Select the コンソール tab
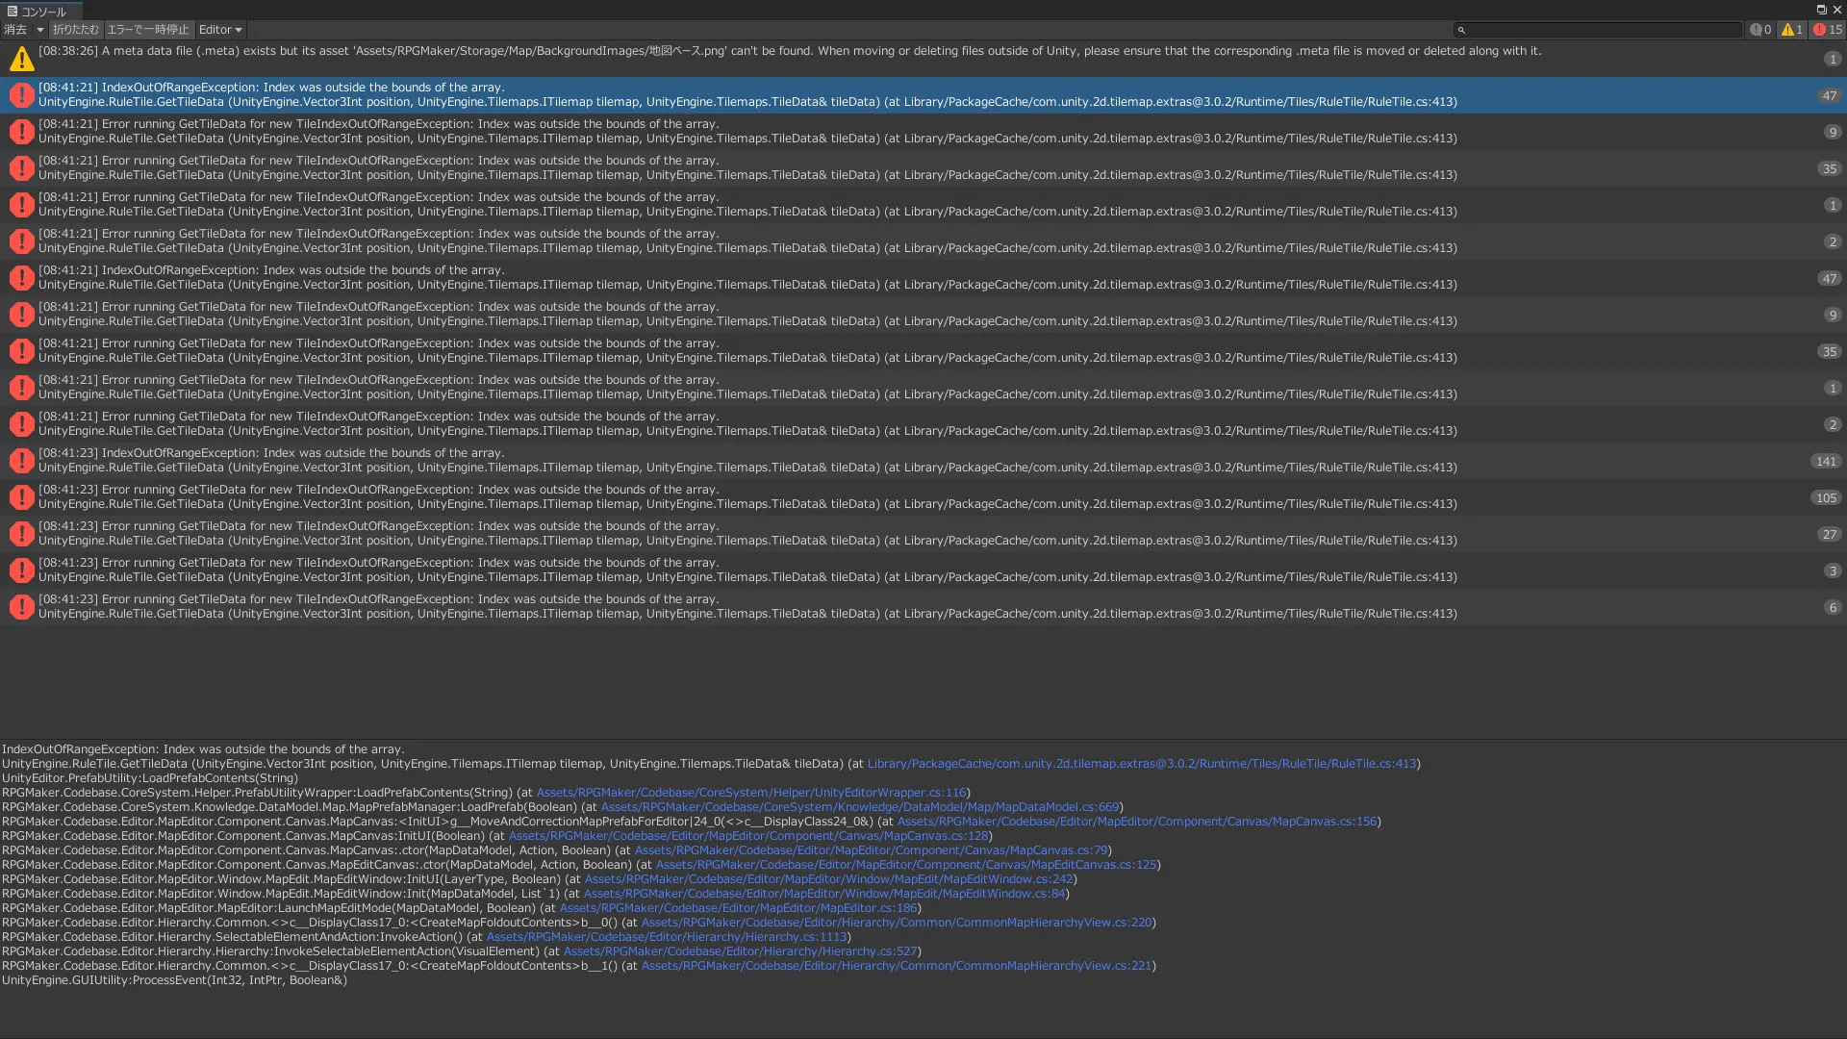Viewport: 1847px width, 1039px height. [37, 12]
